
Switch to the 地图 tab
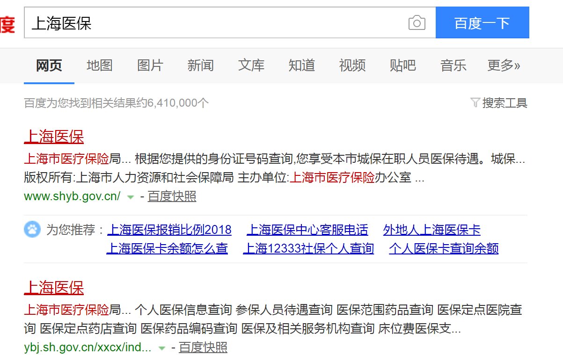(99, 65)
